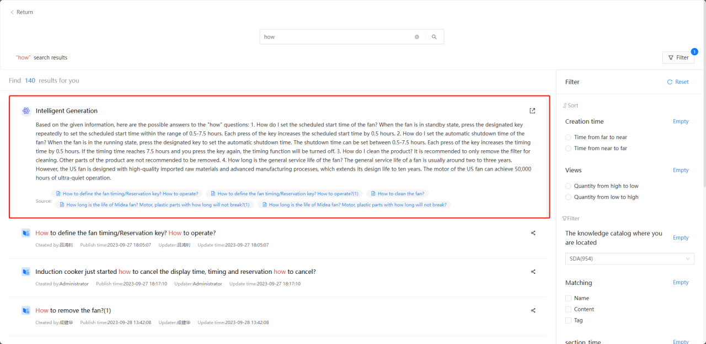
Task: Go back using the Return link
Action: click(x=22, y=12)
